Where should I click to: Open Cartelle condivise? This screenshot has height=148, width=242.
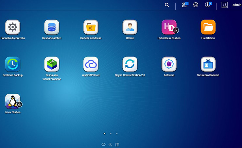tap(91, 27)
